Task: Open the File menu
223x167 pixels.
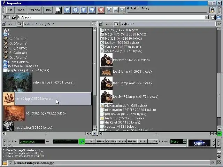Action: pos(10,10)
